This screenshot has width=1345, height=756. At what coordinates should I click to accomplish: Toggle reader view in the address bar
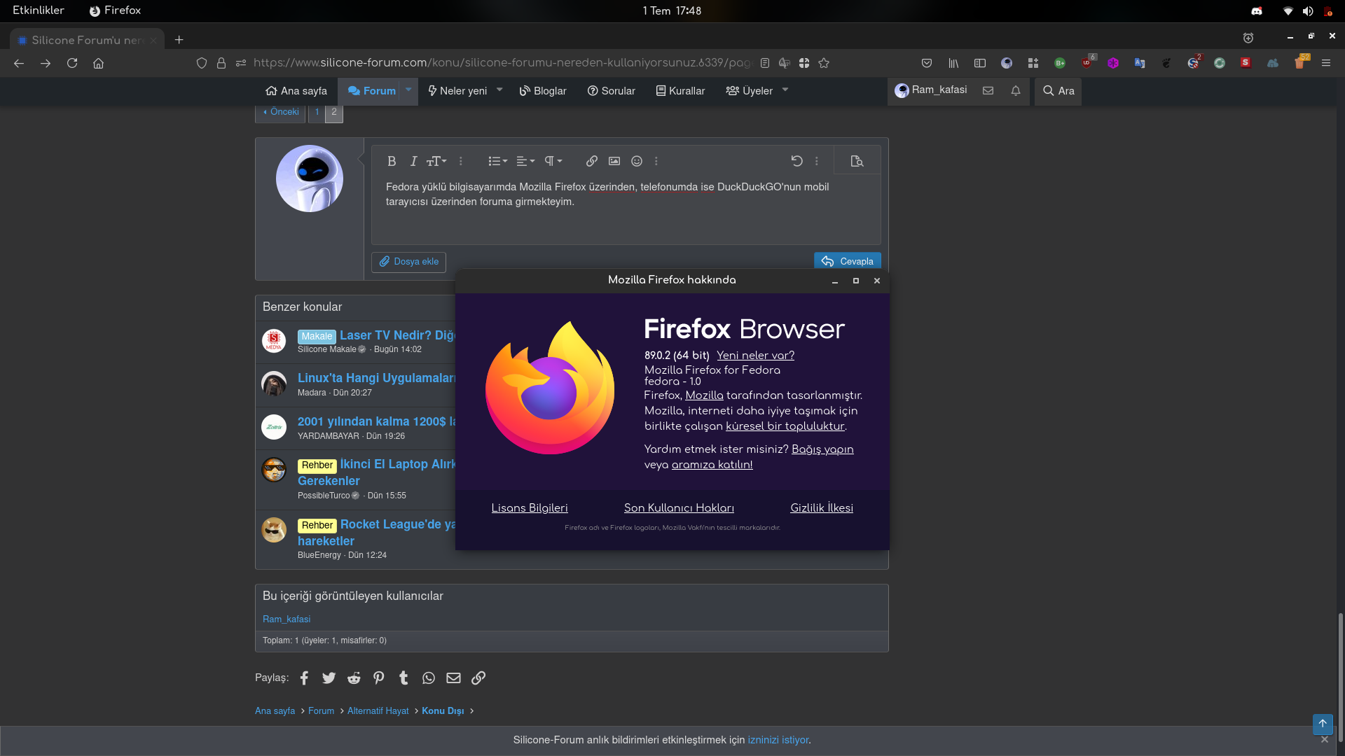pyautogui.click(x=765, y=63)
